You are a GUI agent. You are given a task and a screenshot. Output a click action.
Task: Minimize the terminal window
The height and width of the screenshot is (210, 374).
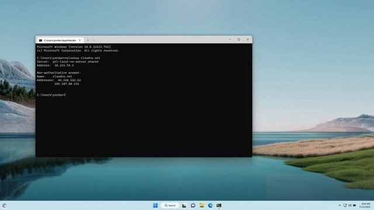pos(230,40)
